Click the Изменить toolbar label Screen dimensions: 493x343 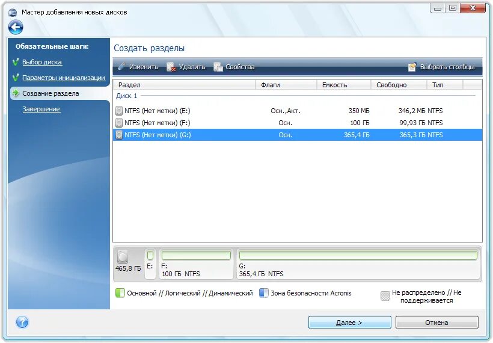[x=144, y=67]
